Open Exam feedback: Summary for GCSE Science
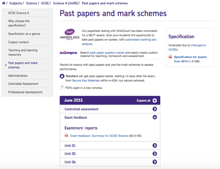 point(99,136)
